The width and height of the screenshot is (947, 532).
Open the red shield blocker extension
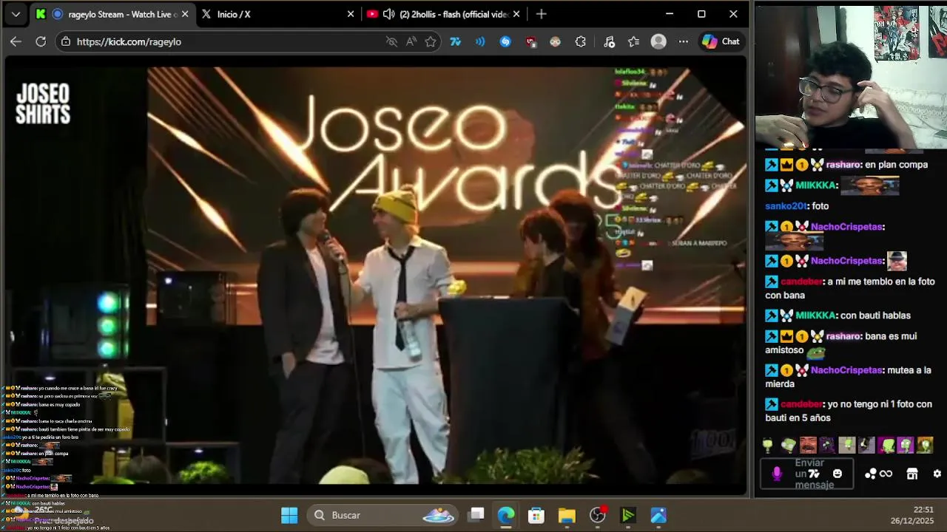[x=530, y=41]
